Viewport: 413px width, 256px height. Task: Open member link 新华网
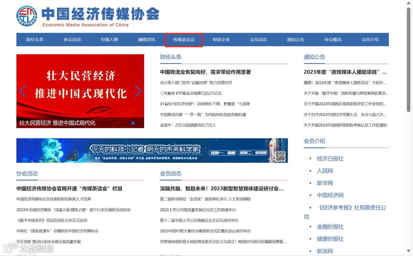325,183
